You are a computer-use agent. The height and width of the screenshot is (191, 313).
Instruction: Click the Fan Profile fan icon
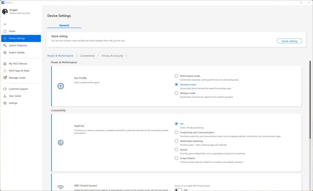coord(61,86)
